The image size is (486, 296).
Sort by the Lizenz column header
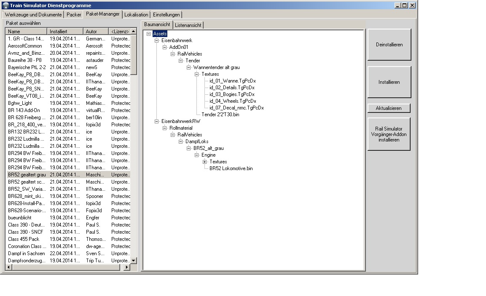click(x=120, y=31)
